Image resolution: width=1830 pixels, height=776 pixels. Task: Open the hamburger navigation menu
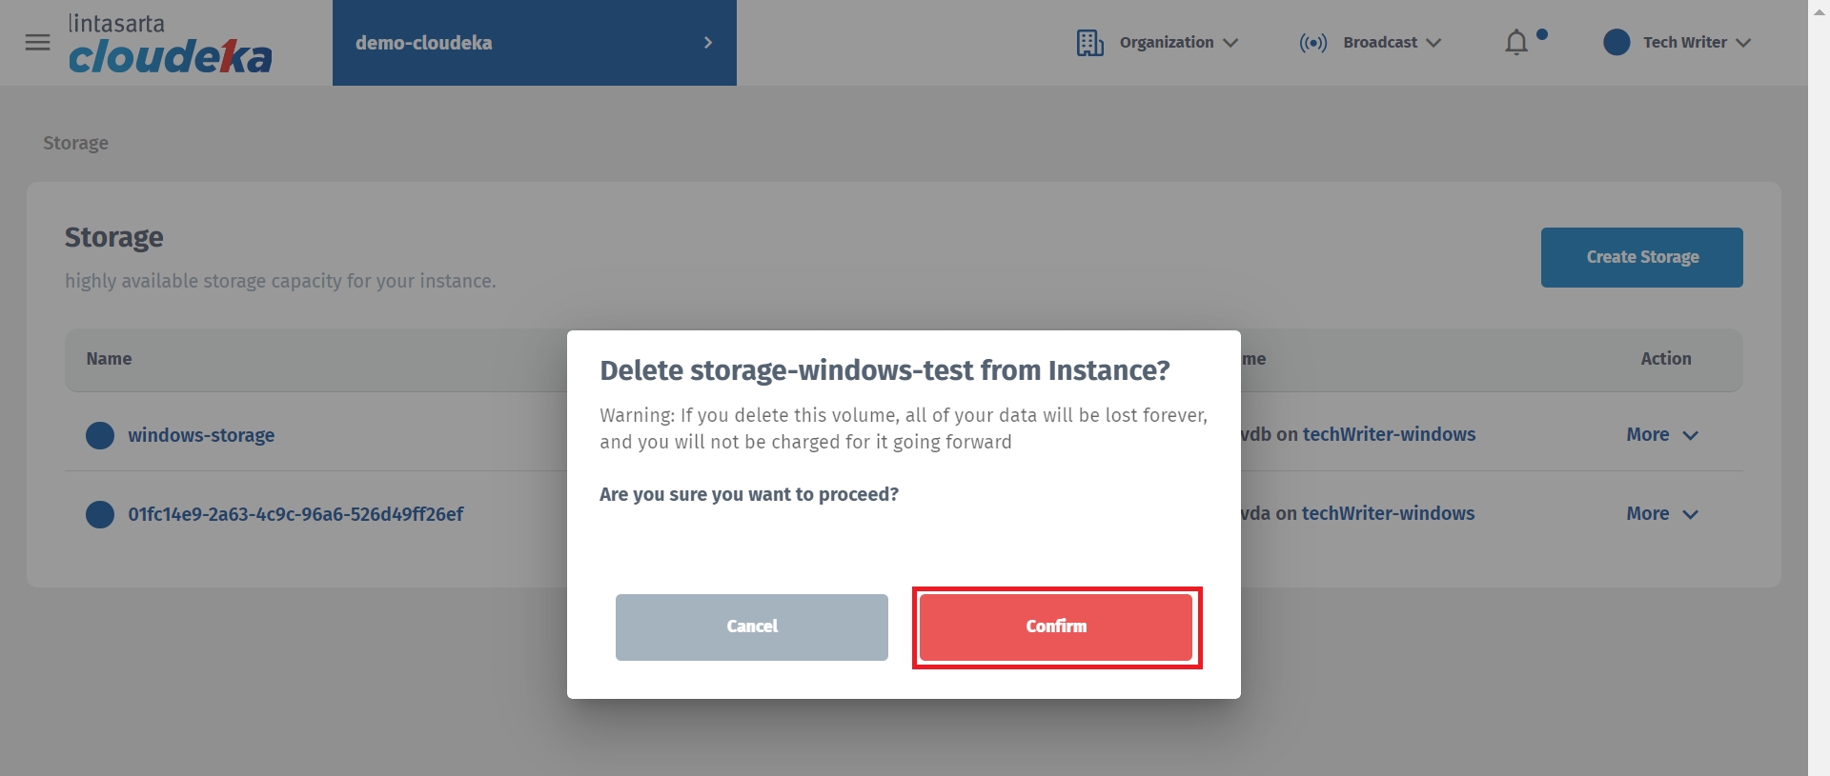click(37, 43)
